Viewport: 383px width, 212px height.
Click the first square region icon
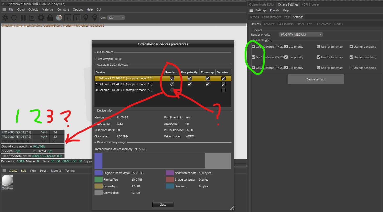tap(68, 18)
